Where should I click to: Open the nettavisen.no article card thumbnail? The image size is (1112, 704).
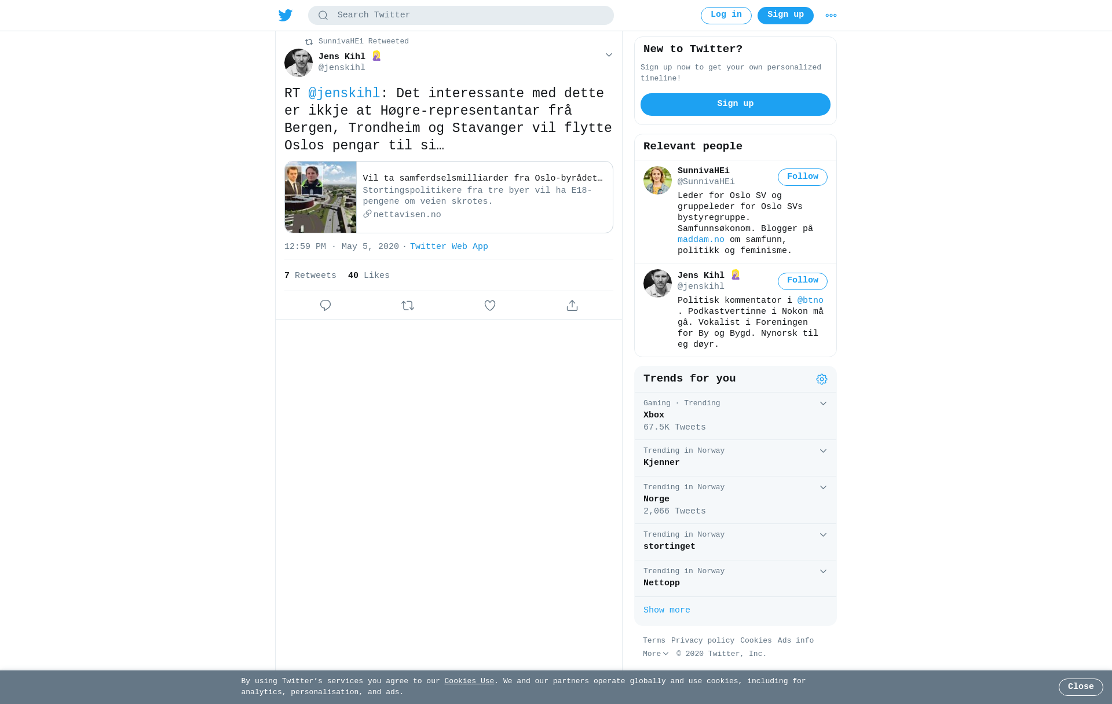coord(320,197)
